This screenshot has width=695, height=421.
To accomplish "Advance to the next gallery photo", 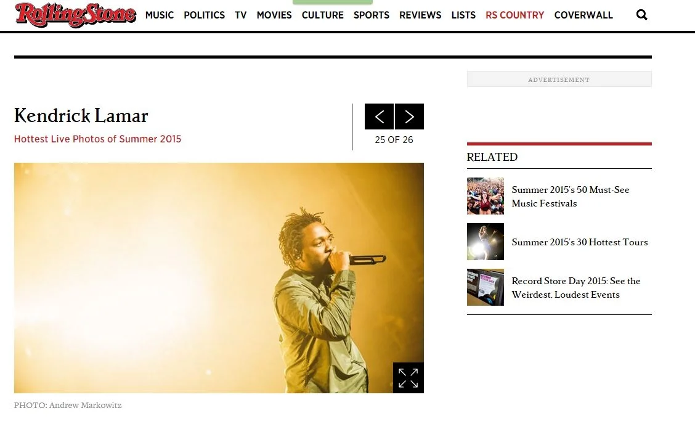I will [409, 116].
